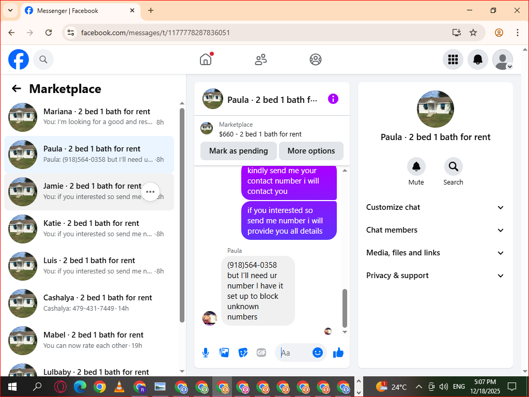529x397 pixels.
Task: Open Cashalya 2 bed 1 bath conversation
Action: pyautogui.click(x=89, y=303)
